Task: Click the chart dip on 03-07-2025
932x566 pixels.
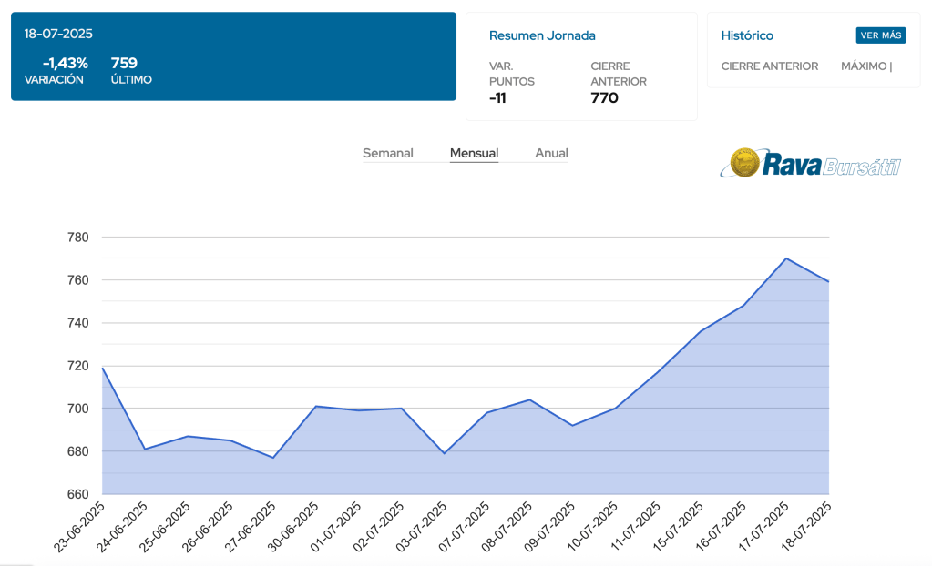Action: point(444,453)
